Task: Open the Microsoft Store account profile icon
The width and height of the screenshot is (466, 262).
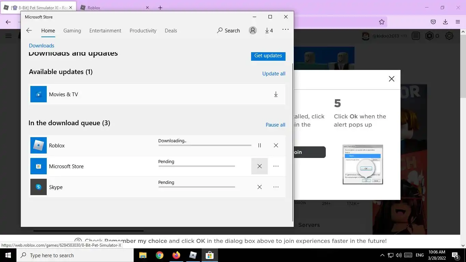Action: pyautogui.click(x=253, y=30)
